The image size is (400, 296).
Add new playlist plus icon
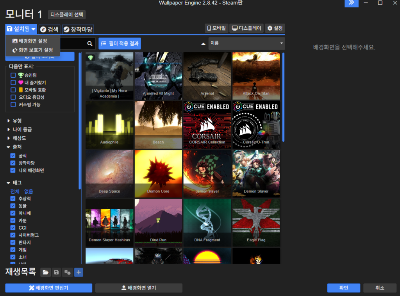pyautogui.click(x=79, y=272)
